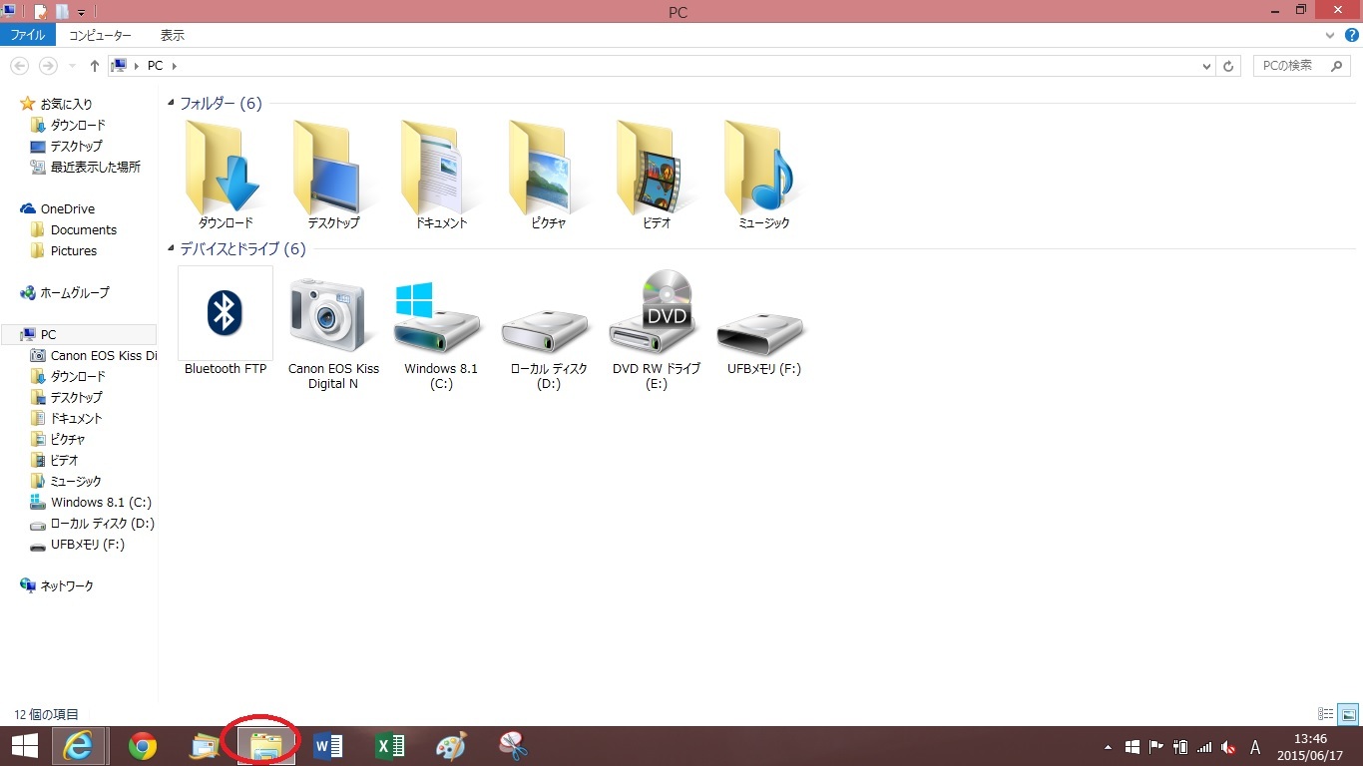Screen dimensions: 1363x766
Task: Click the Back navigation arrow
Action: click(x=20, y=66)
